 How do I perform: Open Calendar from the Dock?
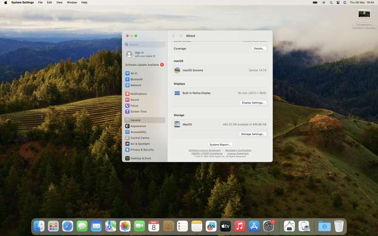click(154, 227)
